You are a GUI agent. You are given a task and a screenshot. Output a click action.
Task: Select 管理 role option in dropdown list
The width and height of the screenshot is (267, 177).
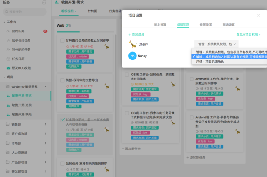coord(229,52)
